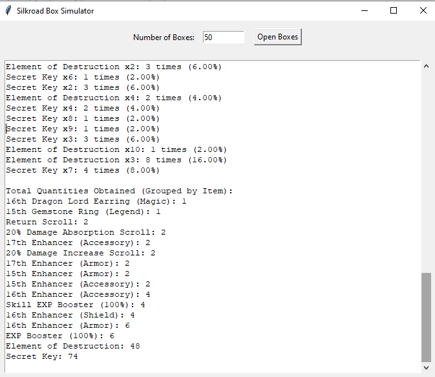
Task: Click the scrollbar up arrow
Action: point(425,66)
